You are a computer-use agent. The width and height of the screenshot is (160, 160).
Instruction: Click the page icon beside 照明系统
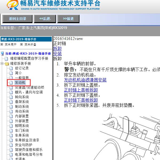point(11,126)
